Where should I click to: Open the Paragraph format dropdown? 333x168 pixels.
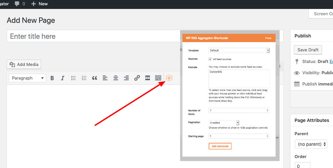28,78
